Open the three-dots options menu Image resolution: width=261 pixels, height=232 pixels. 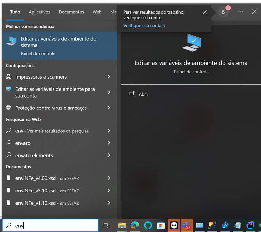point(240,12)
